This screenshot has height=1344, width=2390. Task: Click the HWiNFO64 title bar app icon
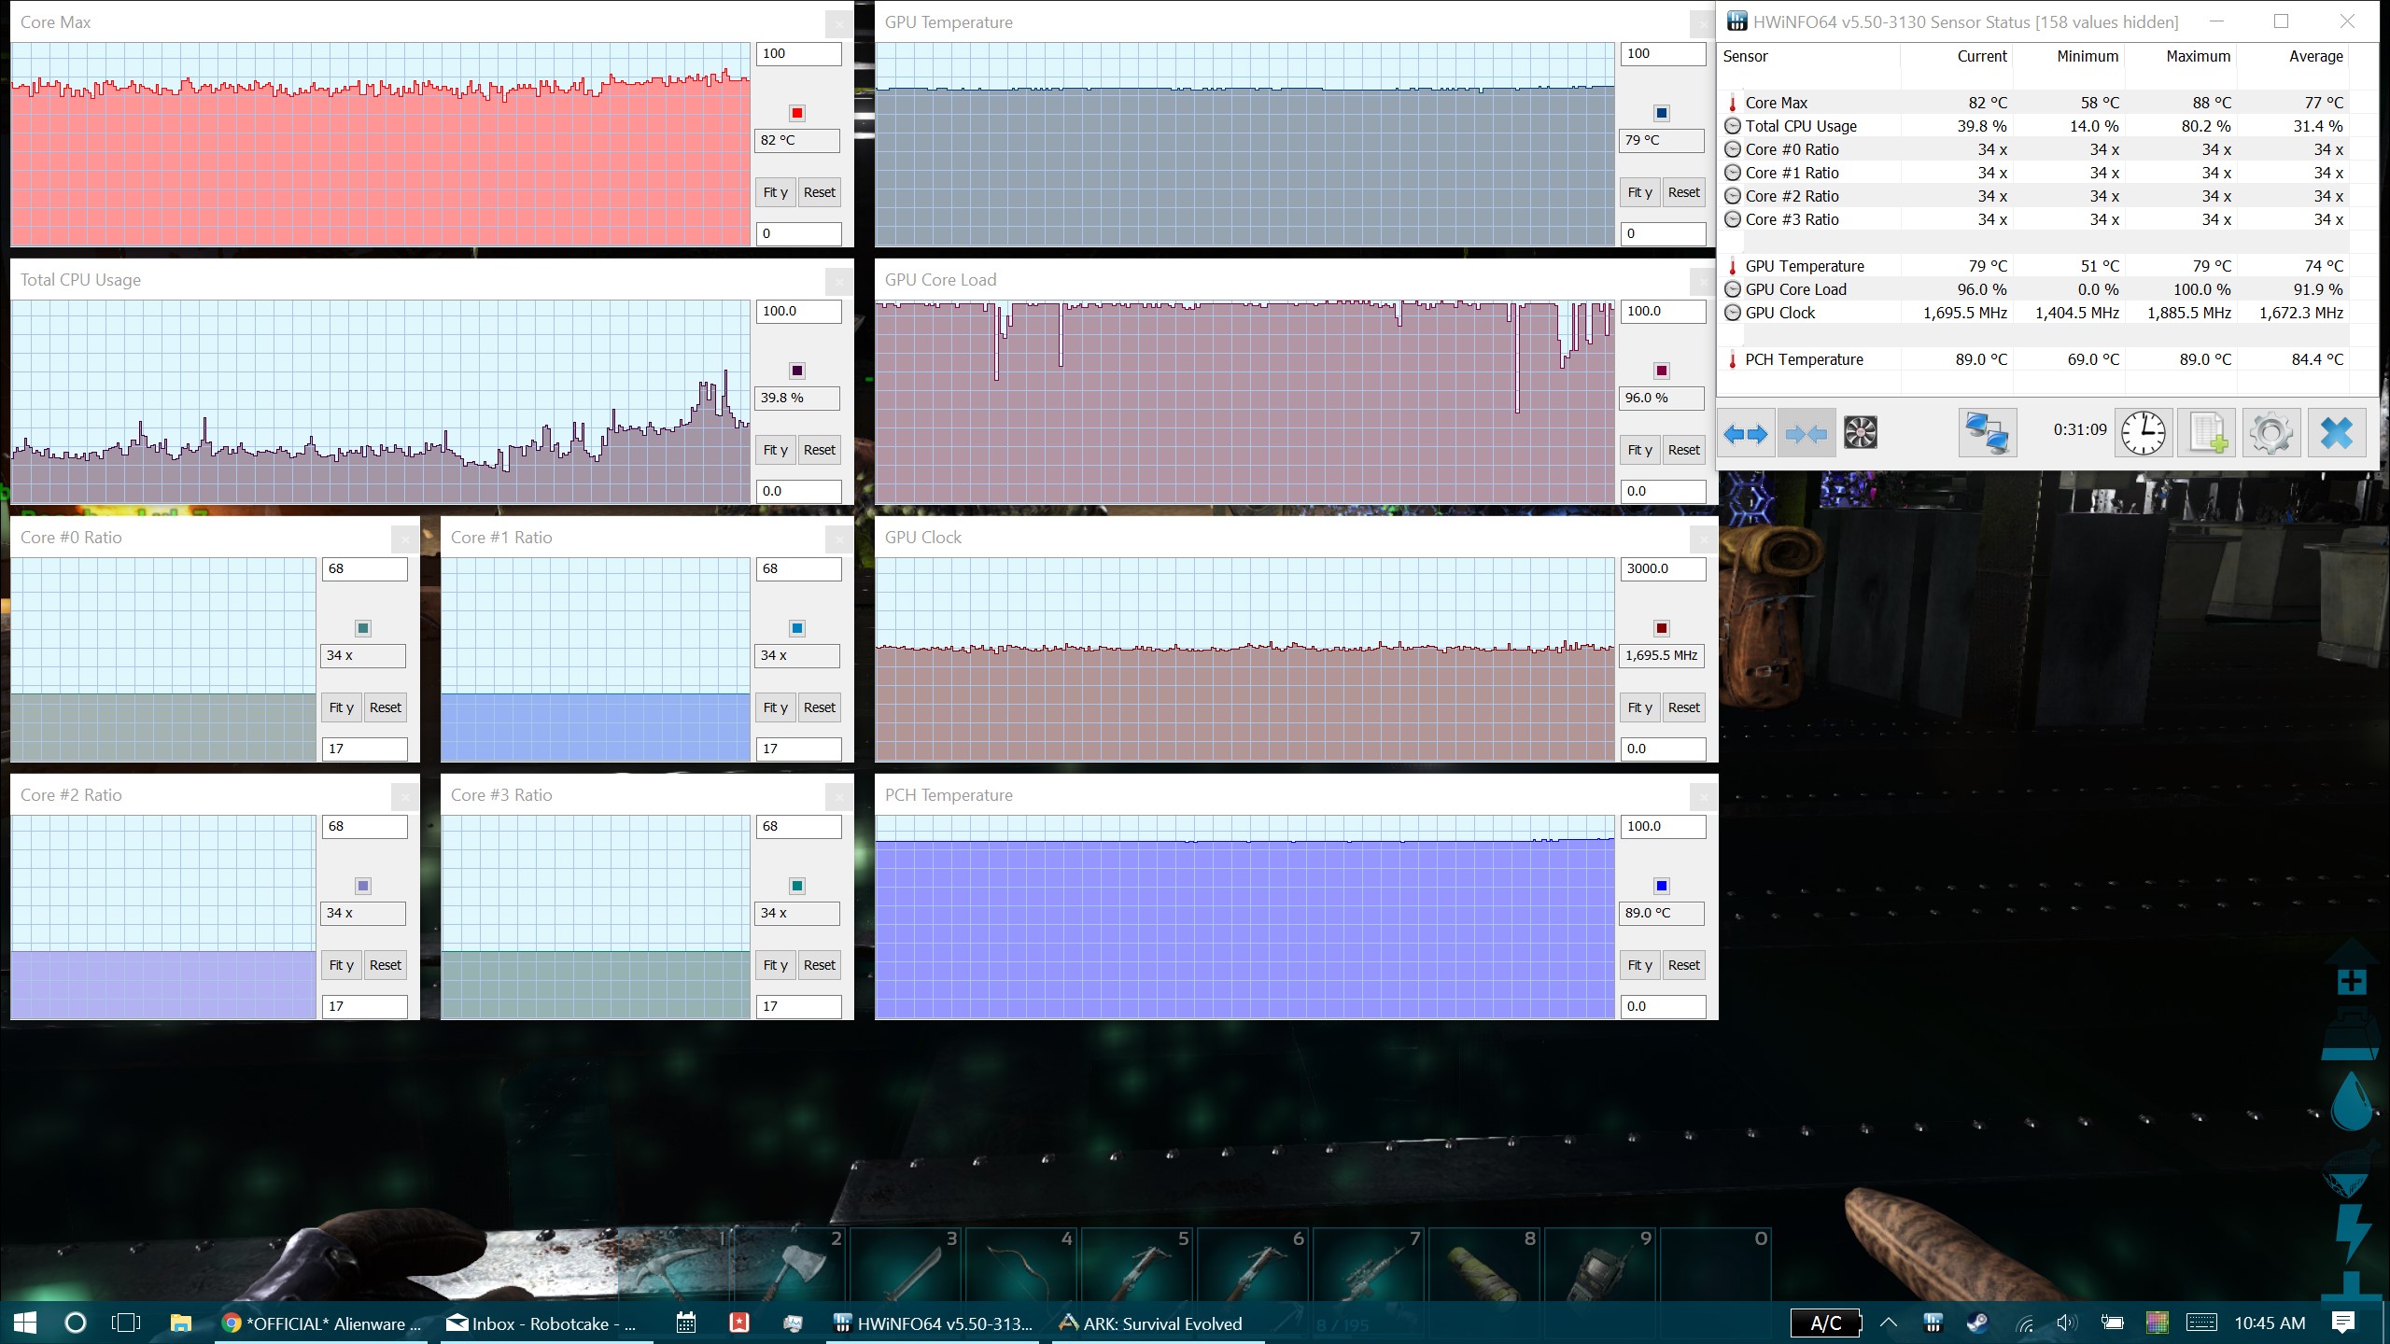(1736, 21)
